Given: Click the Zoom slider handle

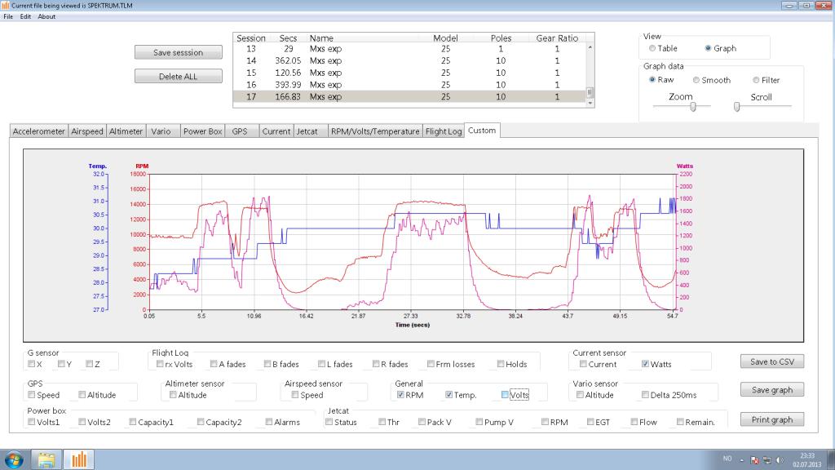Looking at the screenshot, I should pyautogui.click(x=692, y=106).
